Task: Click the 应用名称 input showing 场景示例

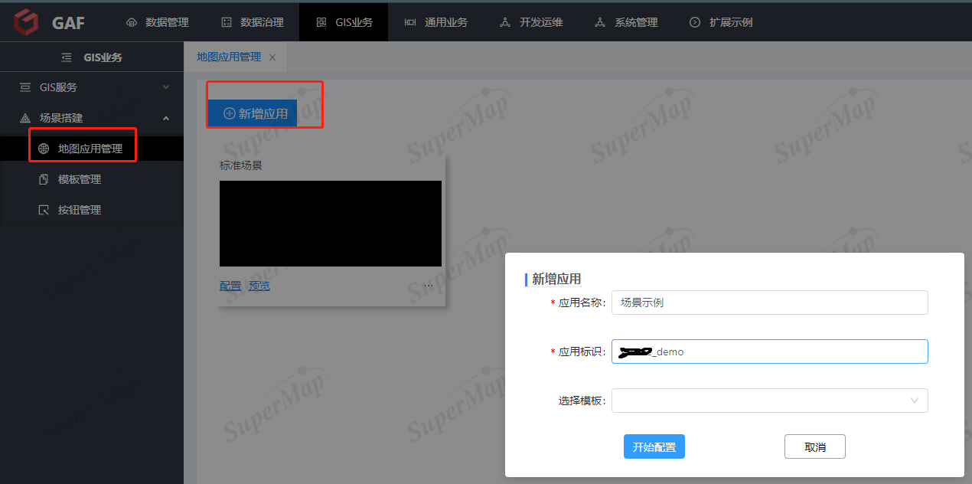Action: 769,302
